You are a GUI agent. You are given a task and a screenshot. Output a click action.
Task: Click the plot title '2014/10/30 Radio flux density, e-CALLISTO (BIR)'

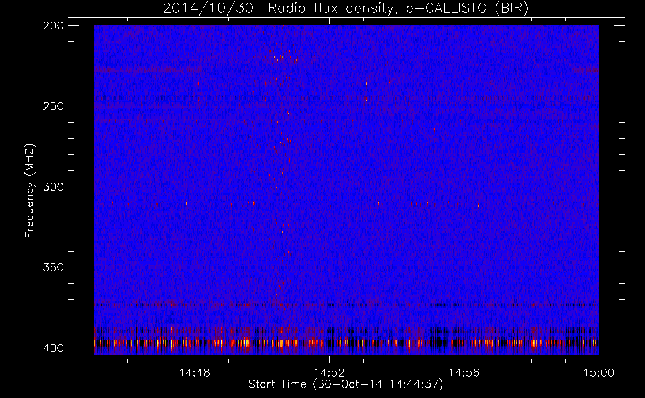tap(346, 8)
